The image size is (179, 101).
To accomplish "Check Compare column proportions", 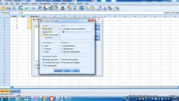I will click(x=62, y=29).
